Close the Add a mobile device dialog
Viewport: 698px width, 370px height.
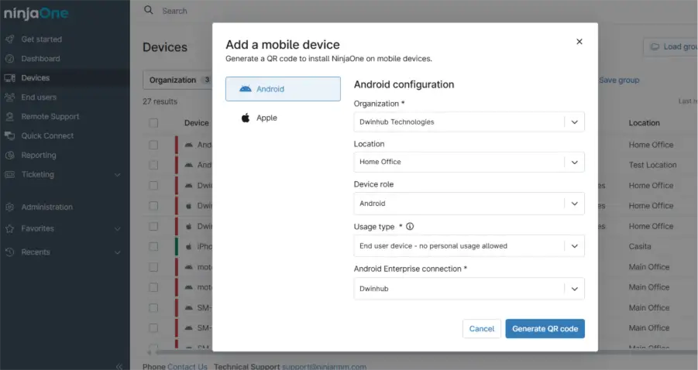point(579,41)
